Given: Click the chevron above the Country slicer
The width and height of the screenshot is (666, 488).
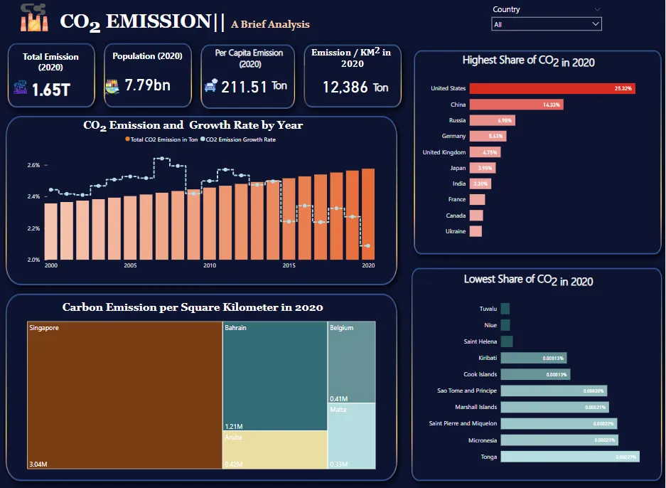Looking at the screenshot, I should click(x=597, y=9).
